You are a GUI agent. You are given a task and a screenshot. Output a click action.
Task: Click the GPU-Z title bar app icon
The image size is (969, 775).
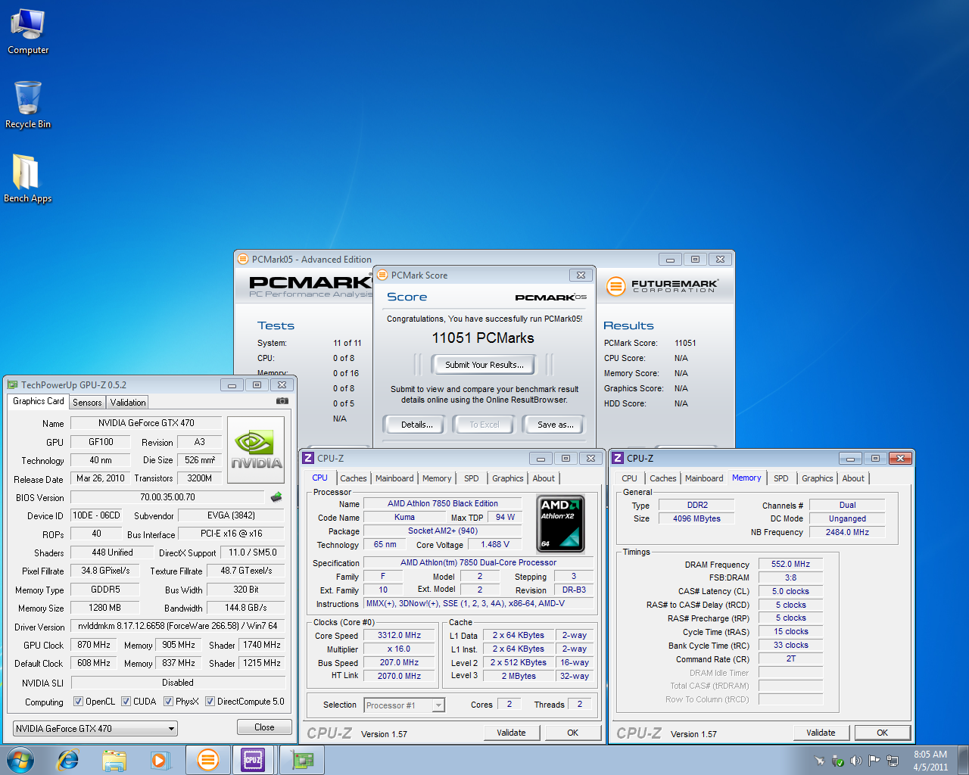click(12, 384)
